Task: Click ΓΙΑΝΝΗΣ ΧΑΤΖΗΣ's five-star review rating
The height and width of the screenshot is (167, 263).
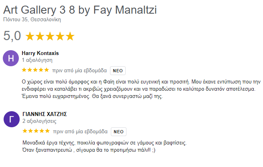Action: pos(35,131)
